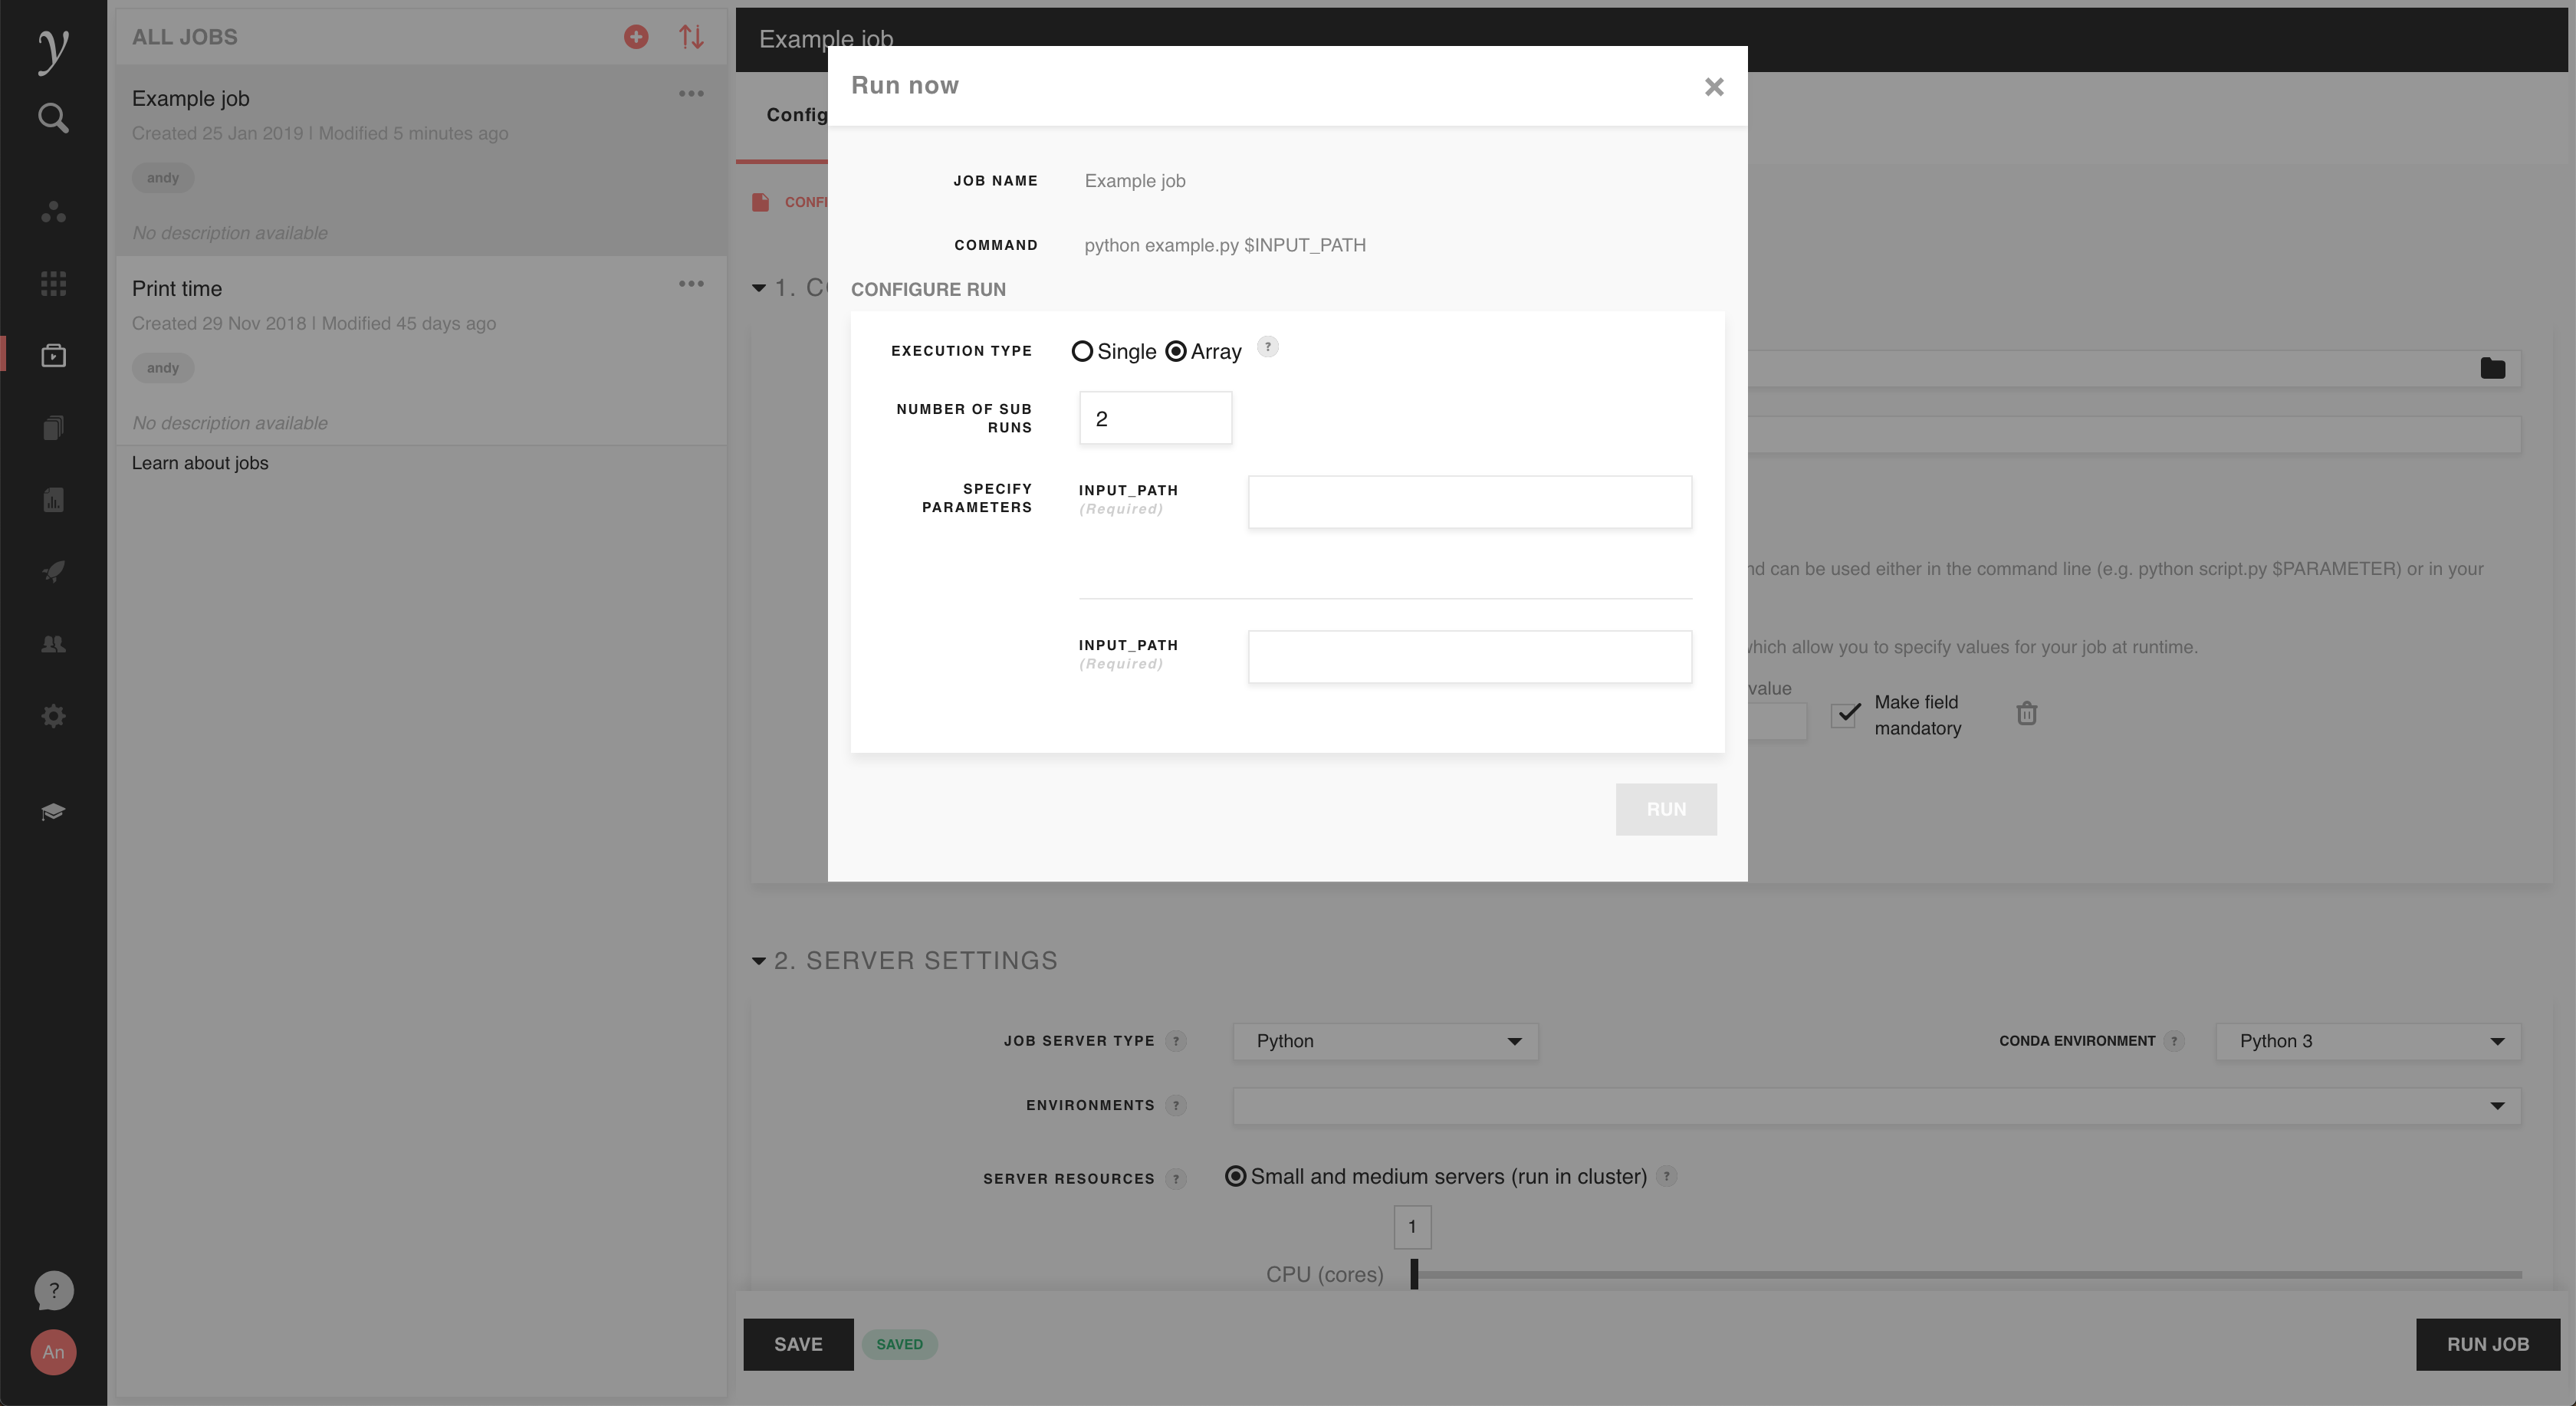Click the red plus add job icon
This screenshot has height=1406, width=2576.
636,37
